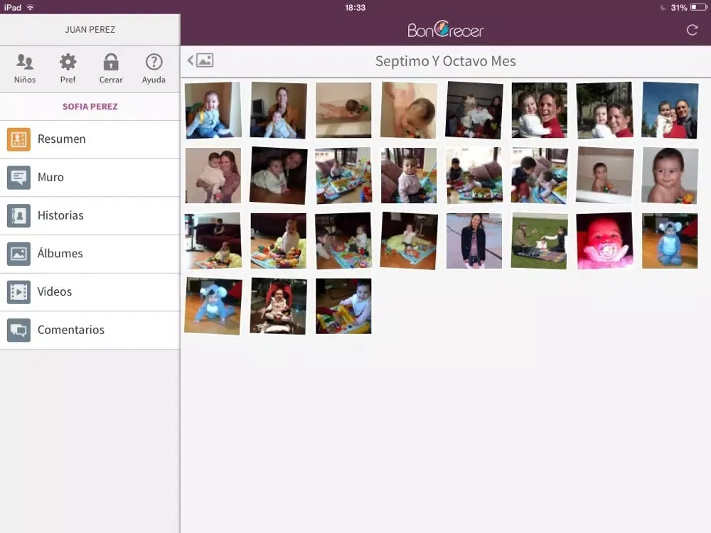The image size is (711, 533).
Task: Open the Niños children icon
Action: pos(24,68)
